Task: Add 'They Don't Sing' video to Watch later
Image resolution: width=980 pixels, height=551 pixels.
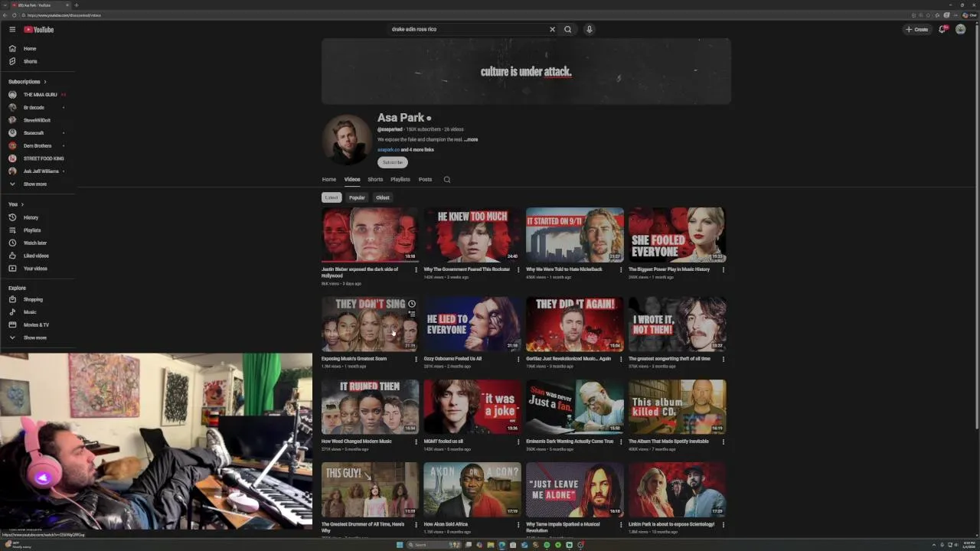Action: pyautogui.click(x=411, y=304)
